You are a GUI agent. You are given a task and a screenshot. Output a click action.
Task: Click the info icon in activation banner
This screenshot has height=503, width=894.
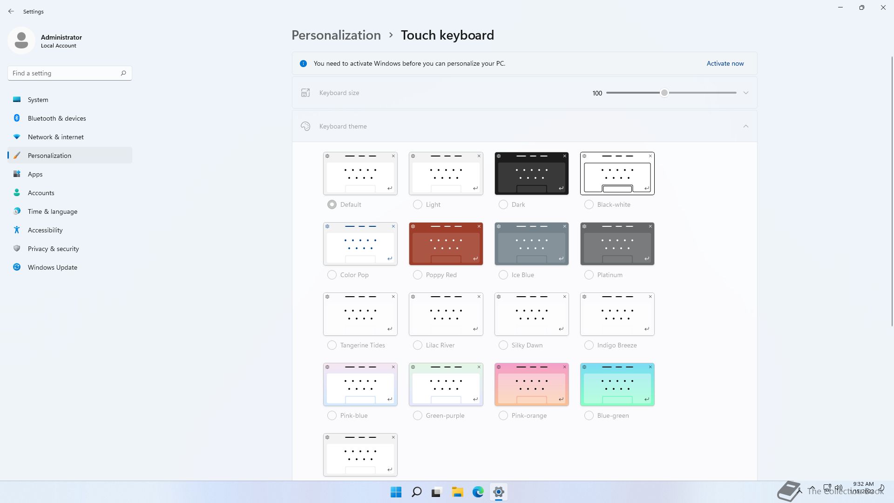(x=303, y=64)
